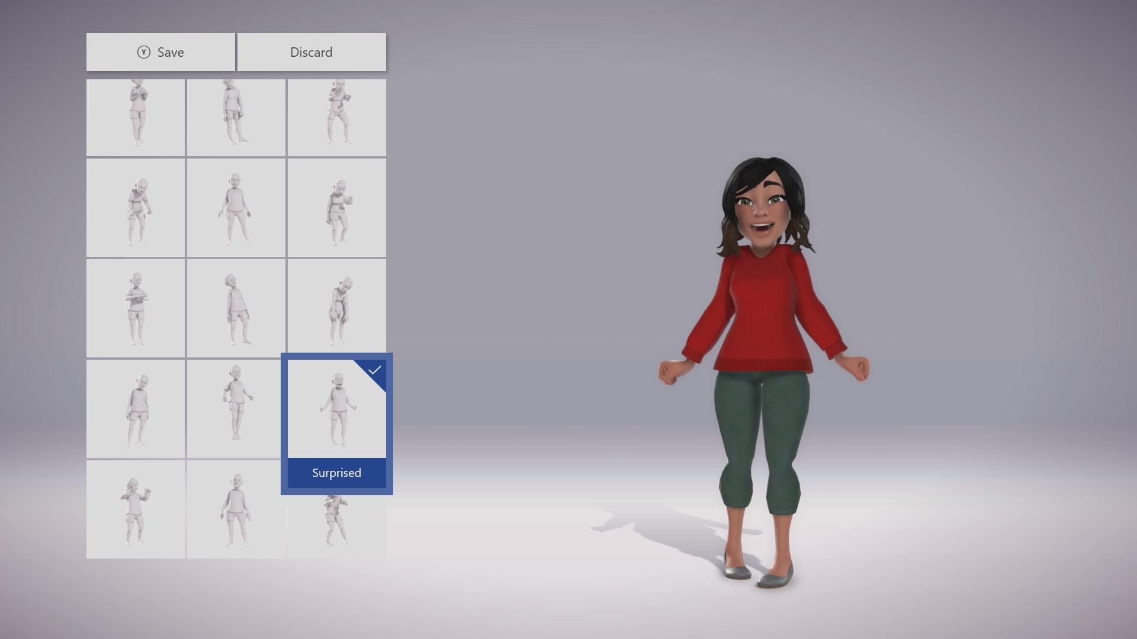Select pose with hands clasped at chest
Viewport: 1137px width, 639px height.
pos(136,118)
